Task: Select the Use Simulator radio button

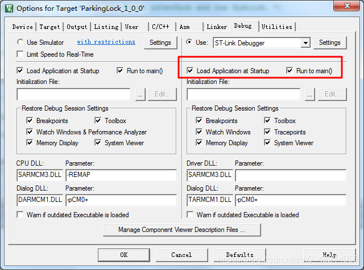Action: (x=20, y=42)
